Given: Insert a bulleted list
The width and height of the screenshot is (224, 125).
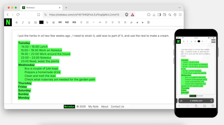Looking at the screenshot, I should pyautogui.click(x=81, y=22).
